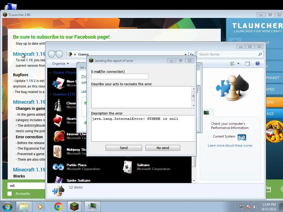Collapse the Game Providers group
This screenshot has width=283, height=212.
pos(50,73)
